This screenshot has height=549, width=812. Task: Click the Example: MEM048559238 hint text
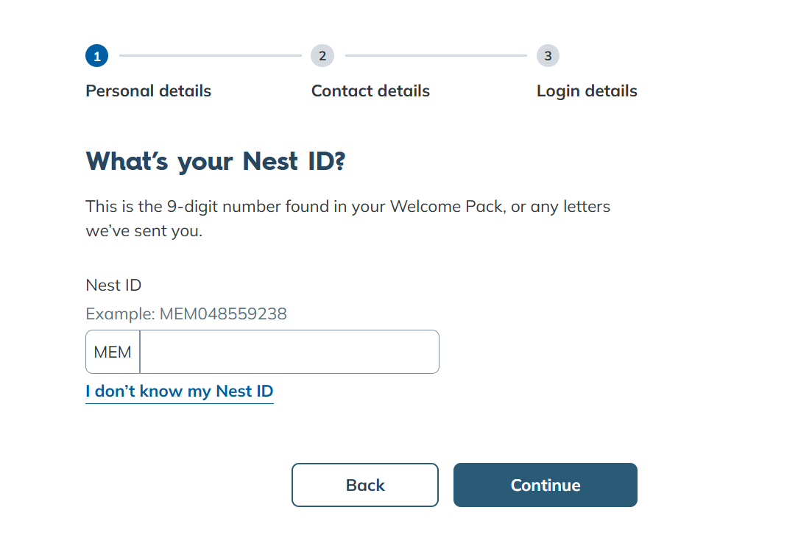pos(186,314)
